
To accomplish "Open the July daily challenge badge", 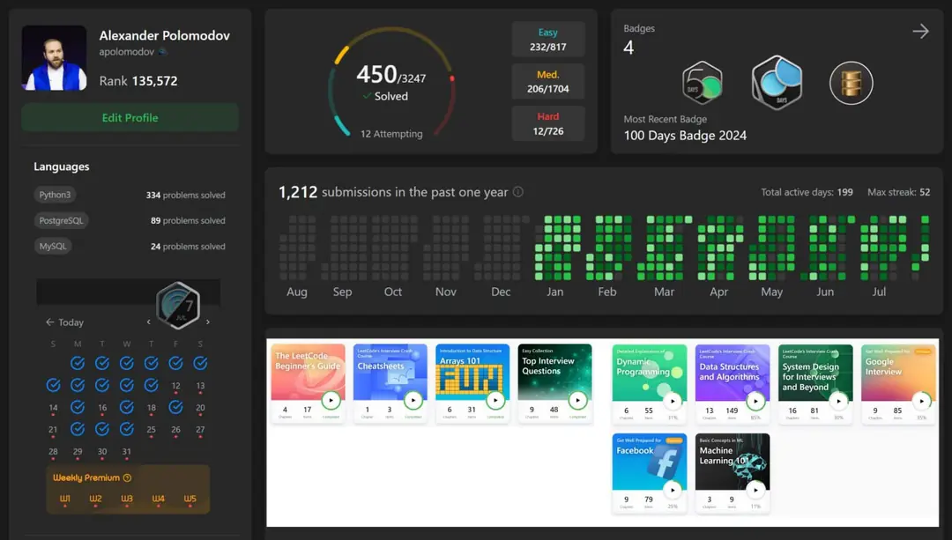I will click(x=178, y=305).
